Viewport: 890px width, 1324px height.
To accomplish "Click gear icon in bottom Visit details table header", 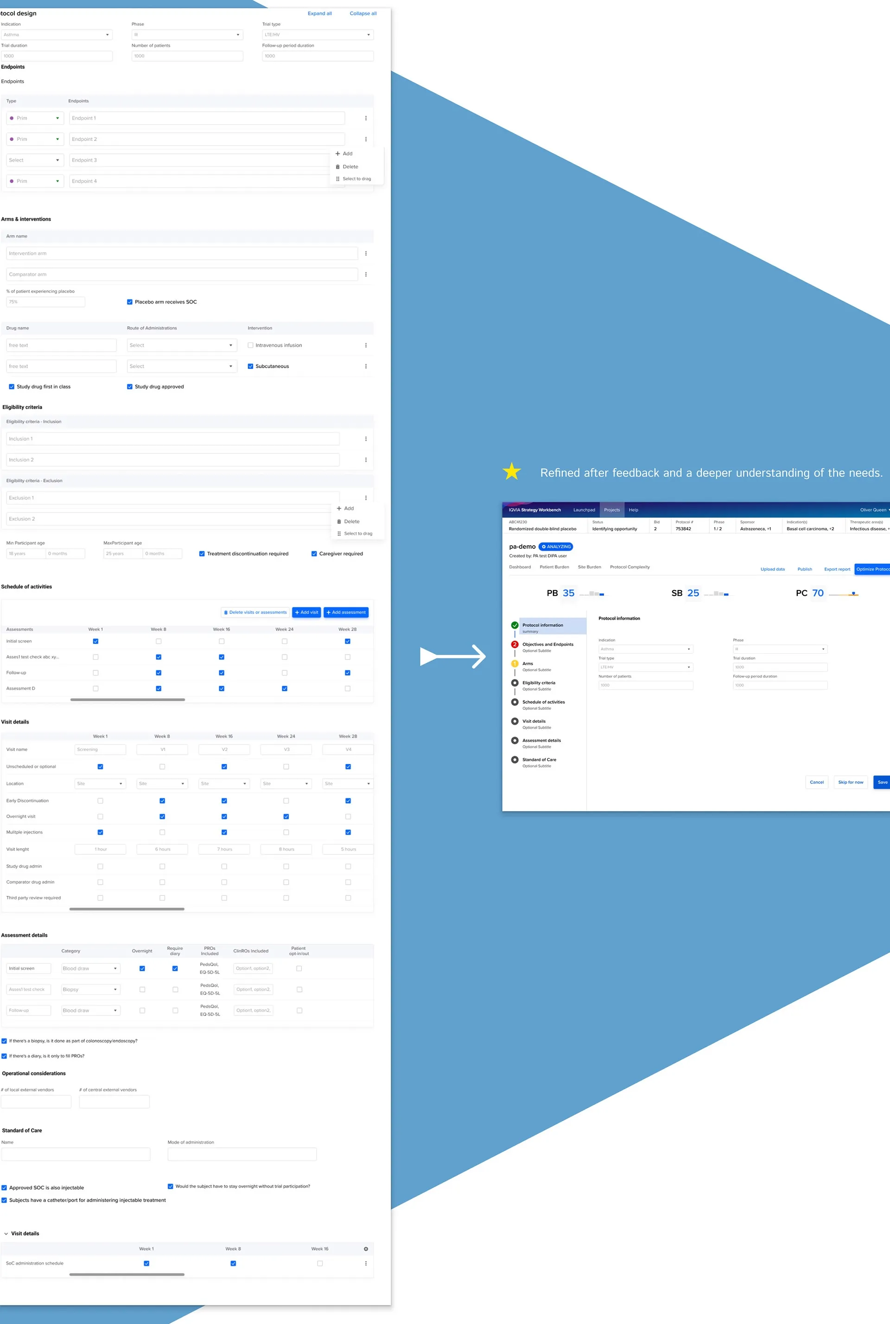I will coord(366,1248).
